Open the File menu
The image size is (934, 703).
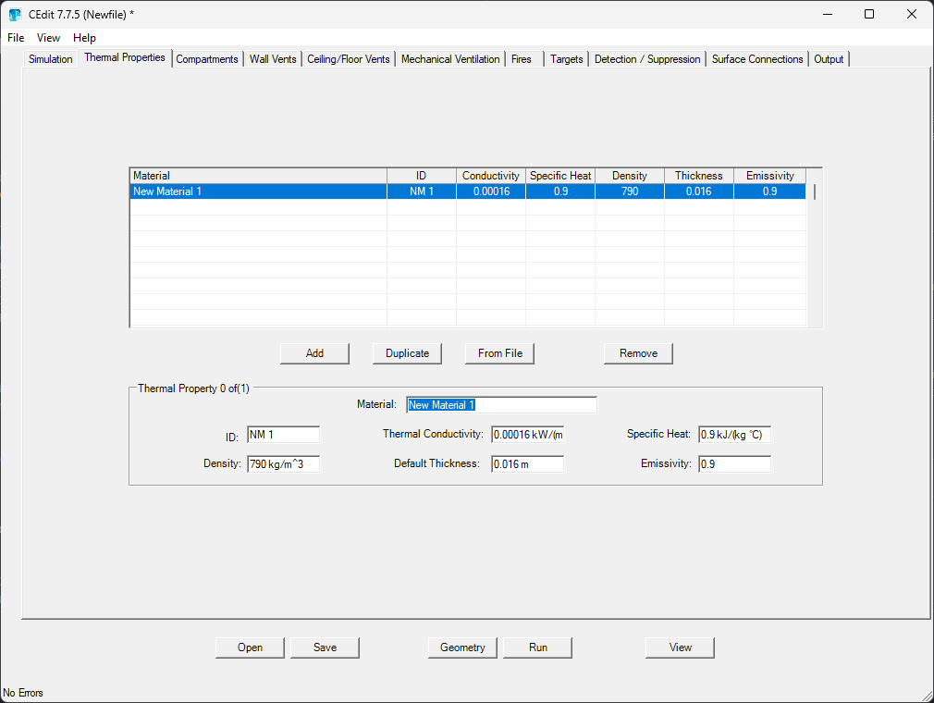(x=16, y=38)
